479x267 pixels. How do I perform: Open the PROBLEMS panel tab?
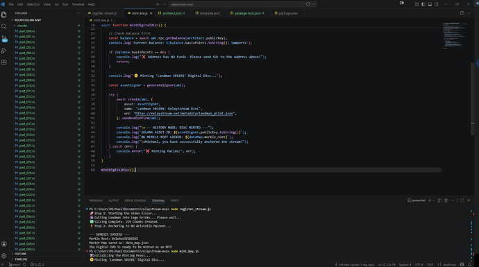pyautogui.click(x=96, y=200)
